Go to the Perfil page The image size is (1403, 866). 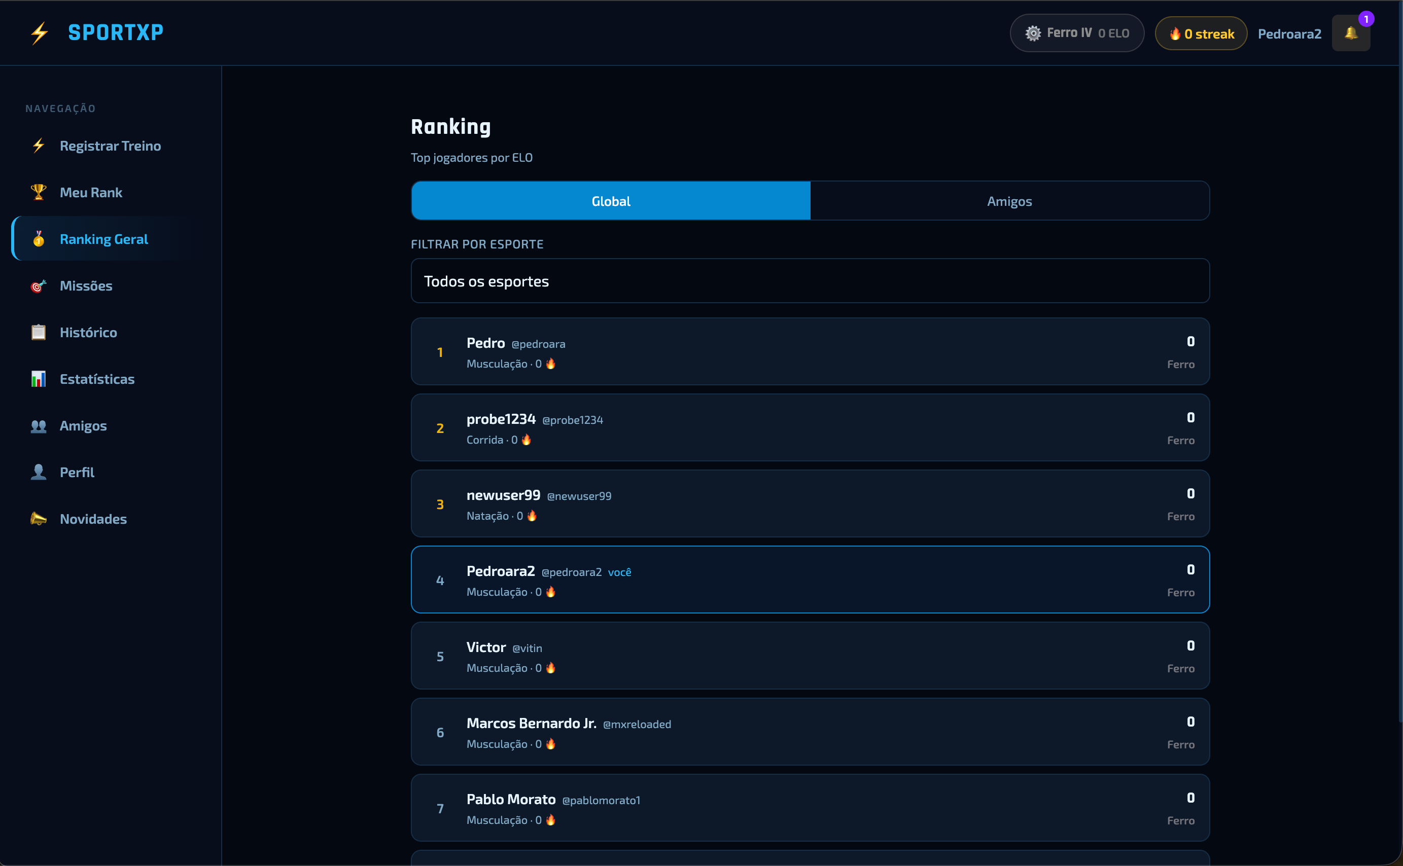[110, 472]
